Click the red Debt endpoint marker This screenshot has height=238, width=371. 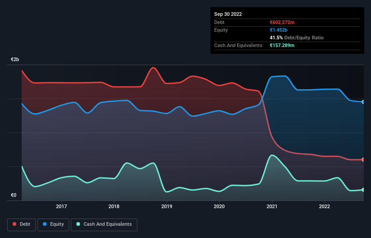point(363,160)
